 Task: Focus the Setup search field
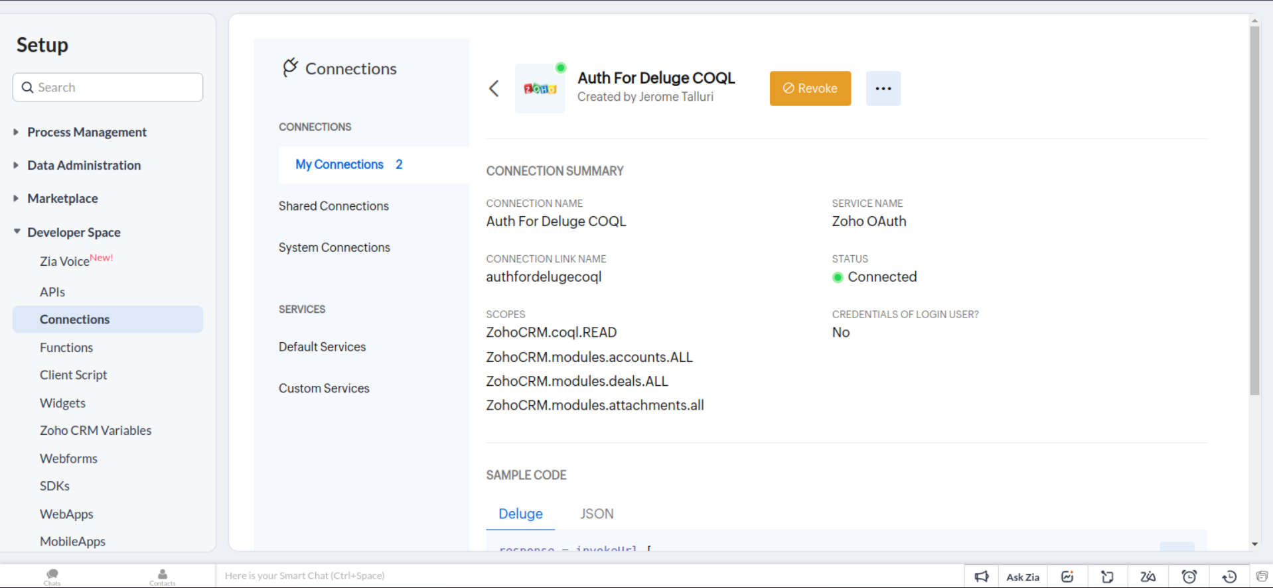[x=108, y=88]
